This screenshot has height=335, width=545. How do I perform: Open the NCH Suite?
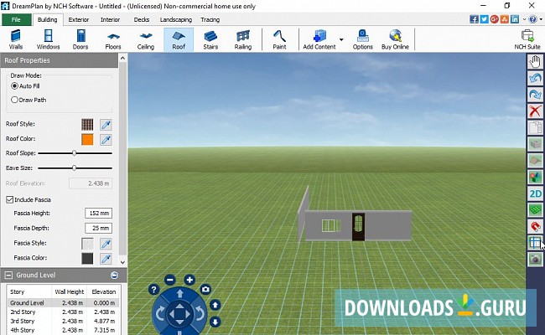pyautogui.click(x=527, y=39)
